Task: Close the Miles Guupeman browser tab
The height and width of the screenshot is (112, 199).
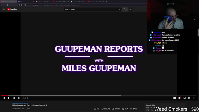Action: (16, 2)
